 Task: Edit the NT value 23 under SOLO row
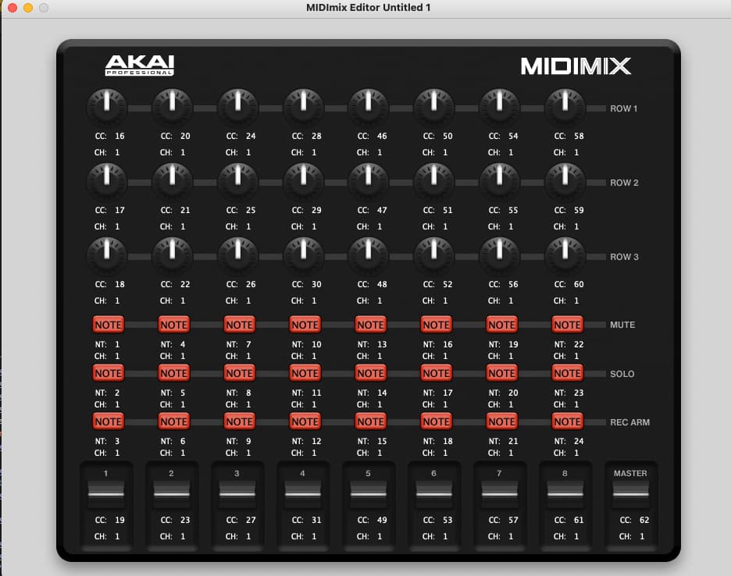(x=579, y=393)
